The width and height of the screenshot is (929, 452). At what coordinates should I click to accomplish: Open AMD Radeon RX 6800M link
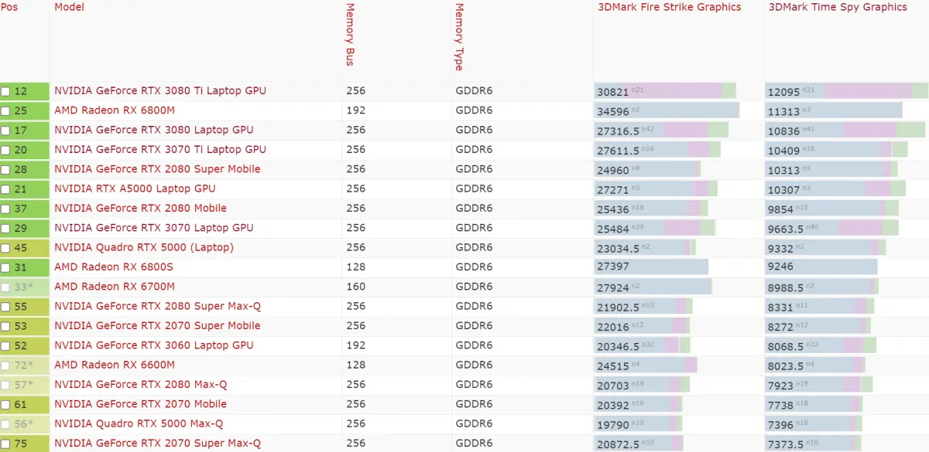point(115,110)
